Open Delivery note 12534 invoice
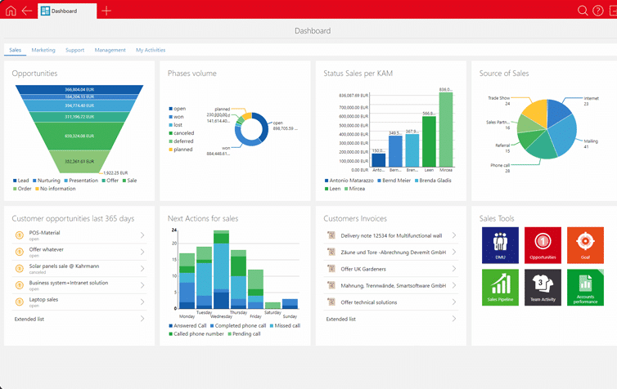This screenshot has width=617, height=389. tap(391, 235)
